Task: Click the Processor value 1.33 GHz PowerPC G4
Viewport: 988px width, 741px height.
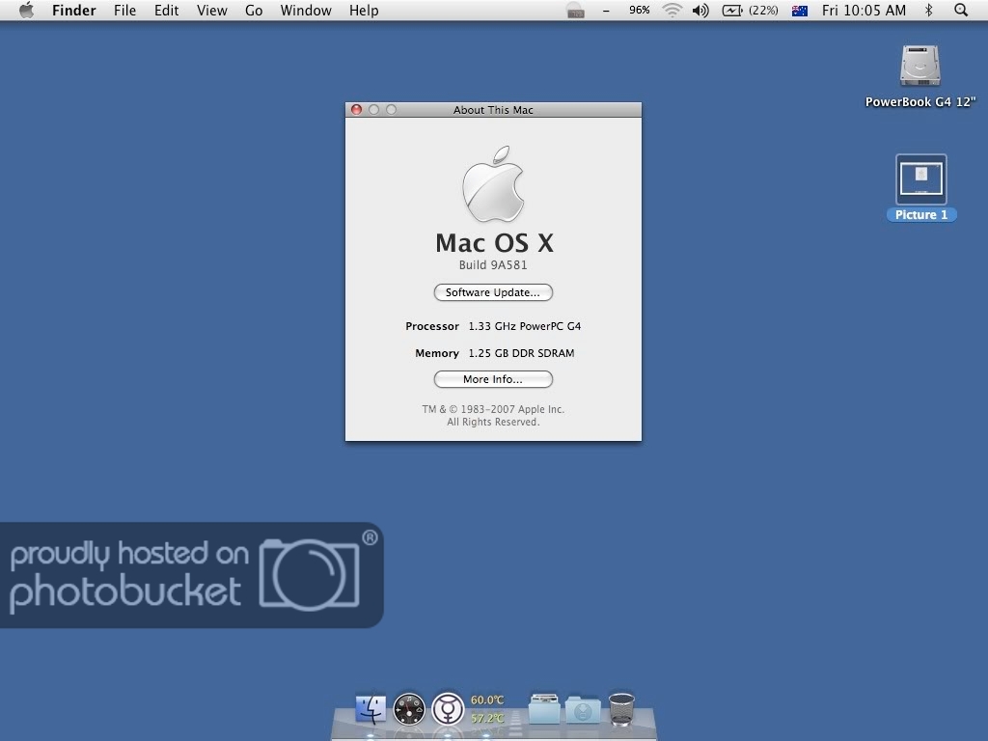Action: point(524,326)
